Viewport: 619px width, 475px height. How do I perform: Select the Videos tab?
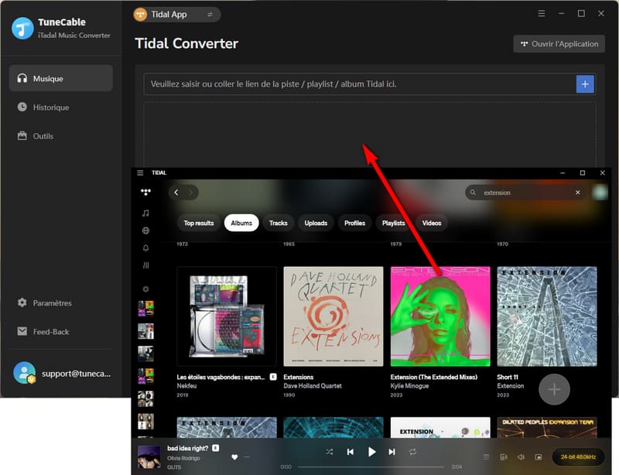tap(432, 223)
